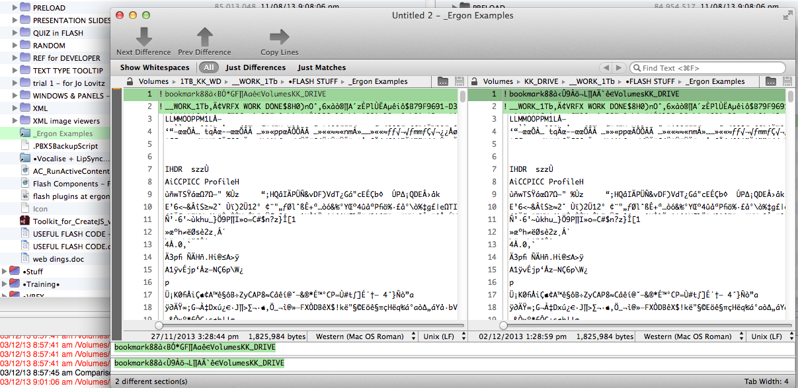Select the Just Differences filter
Screen dimensions: 798x388
[255, 67]
